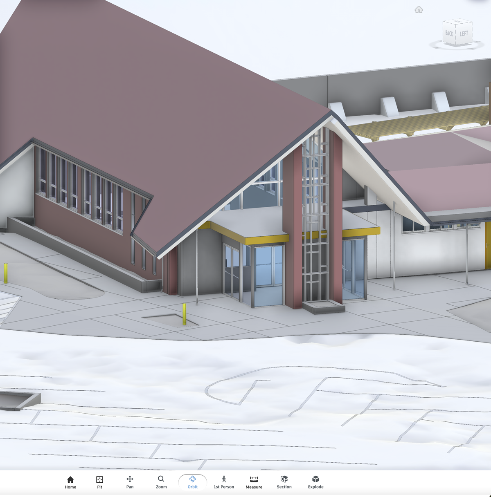Click the BACK face of the view cube
The width and height of the screenshot is (491, 497).
[449, 34]
